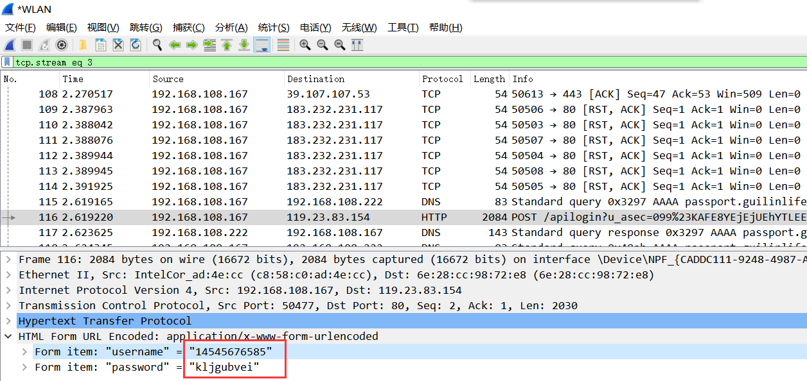Go to a specific packet icon
This screenshot has width=807, height=381.
209,45
